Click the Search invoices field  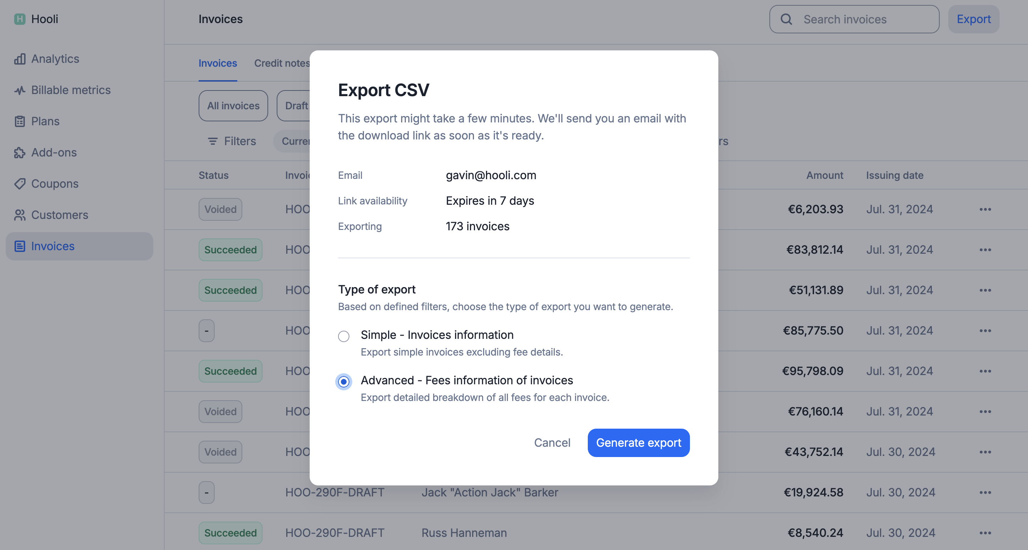pyautogui.click(x=854, y=19)
